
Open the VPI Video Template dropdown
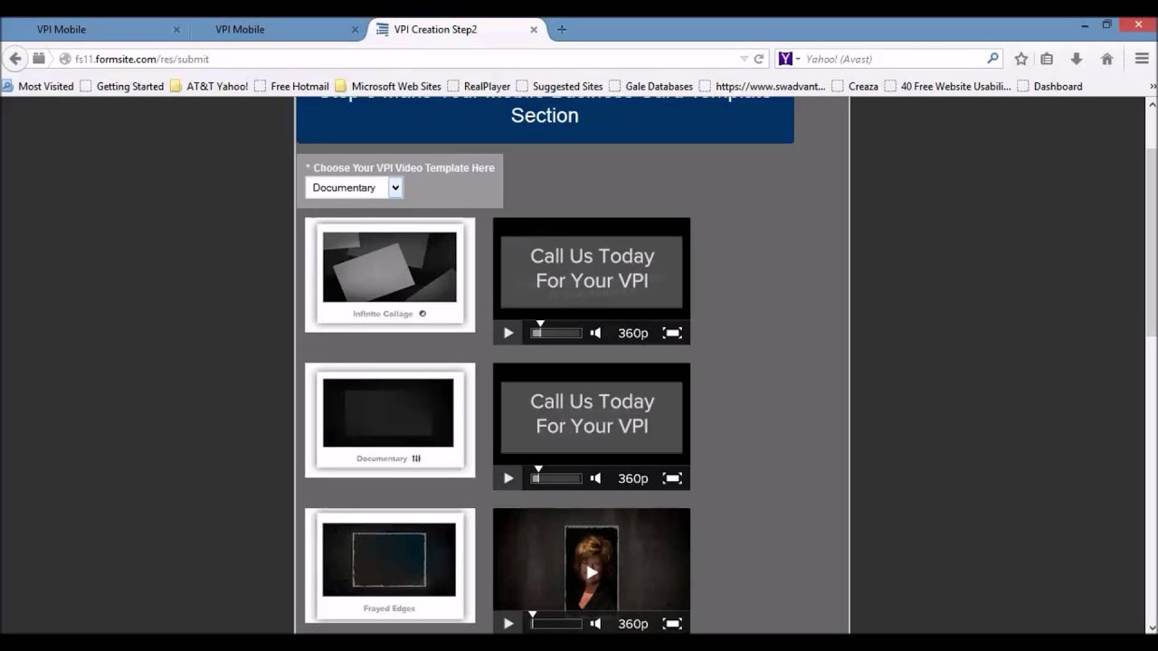click(x=354, y=187)
